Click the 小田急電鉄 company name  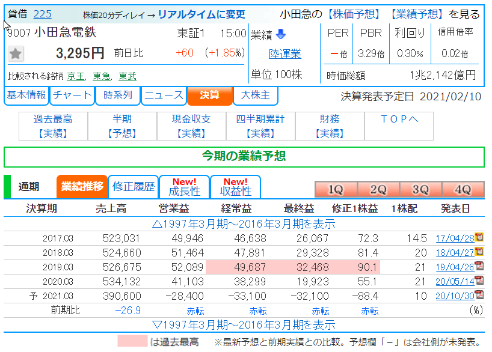pyautogui.click(x=66, y=32)
